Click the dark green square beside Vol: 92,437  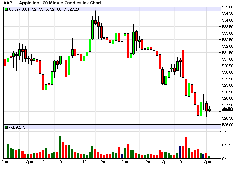click(6, 127)
